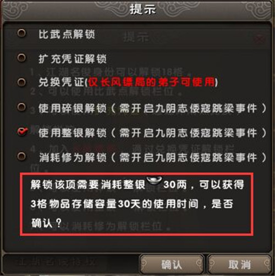Click the dimmed background 提示 title text

coord(136,37)
